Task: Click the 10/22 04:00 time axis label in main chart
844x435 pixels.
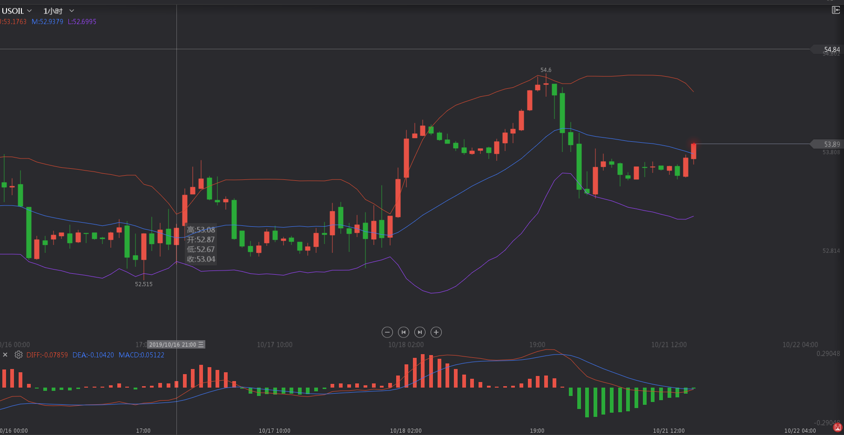Action: (x=800, y=345)
